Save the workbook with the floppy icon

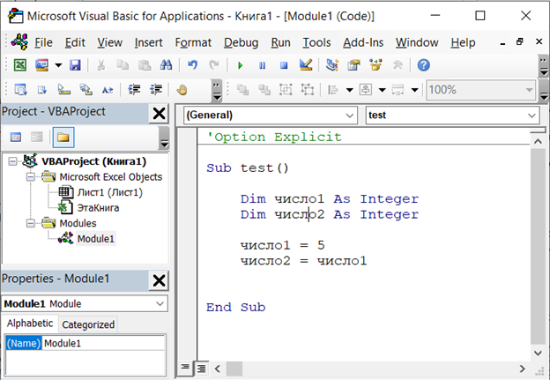coord(75,65)
